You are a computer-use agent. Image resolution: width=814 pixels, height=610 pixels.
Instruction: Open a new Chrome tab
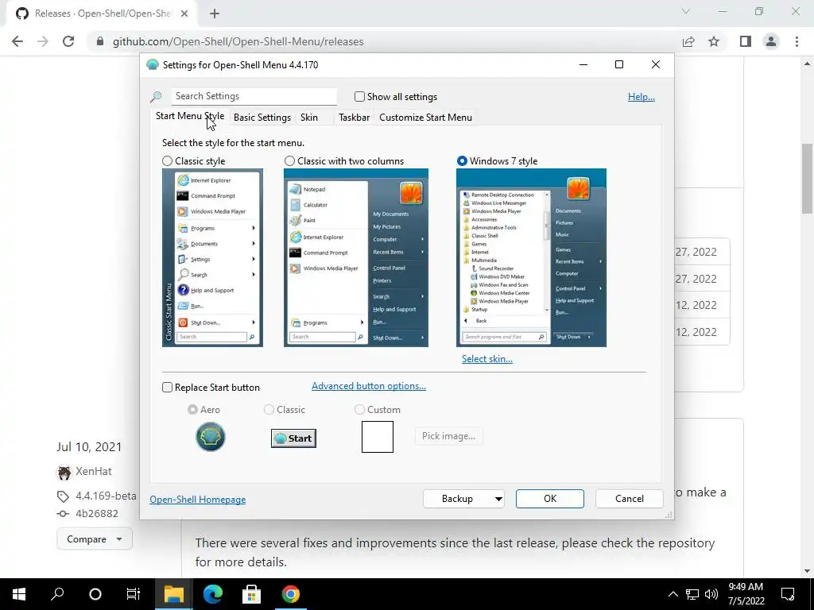coord(215,14)
